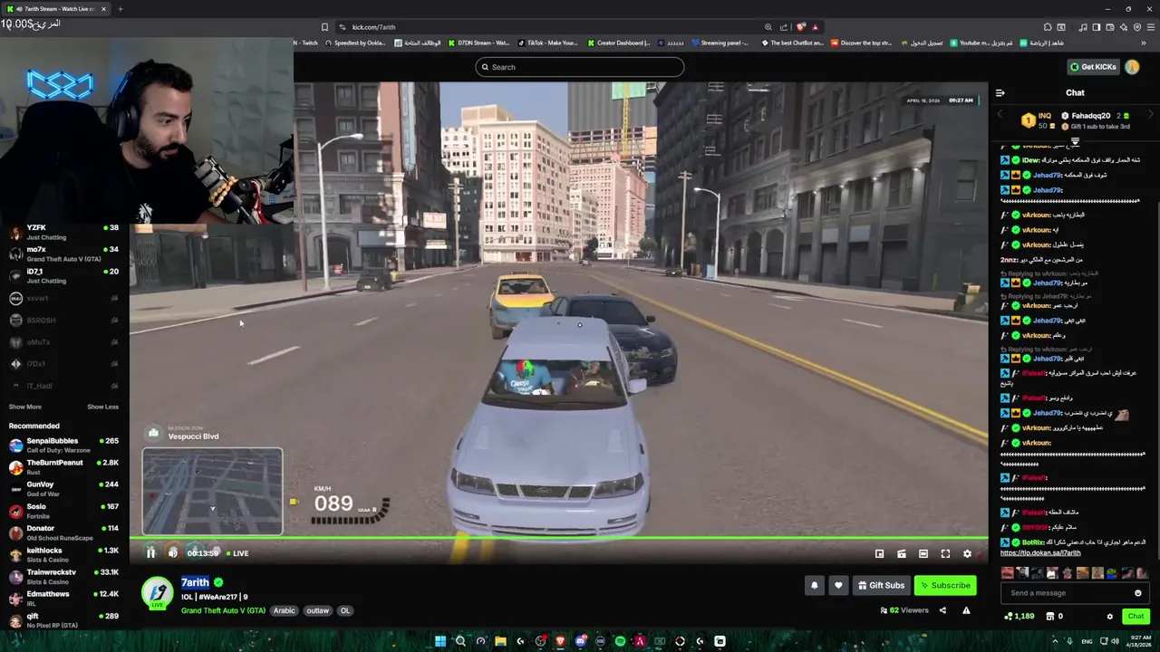
Task: Open the chat leaderboard previous arrow
Action: tap(1000, 115)
